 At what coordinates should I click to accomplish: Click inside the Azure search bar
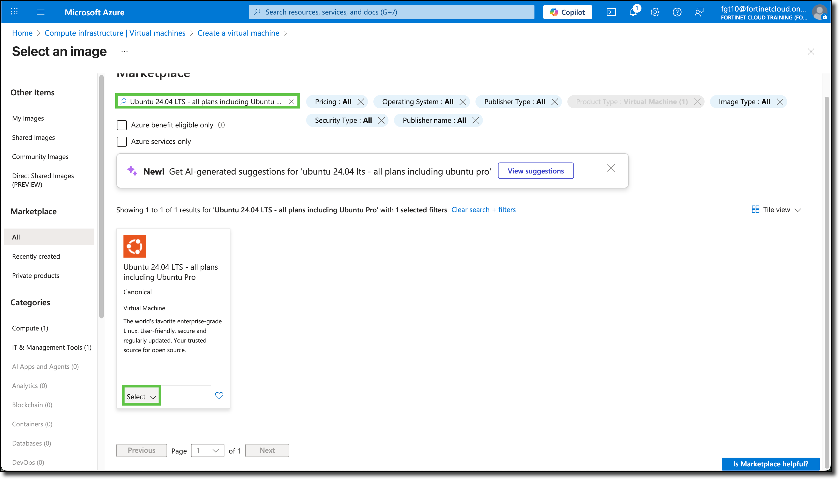[x=392, y=12]
